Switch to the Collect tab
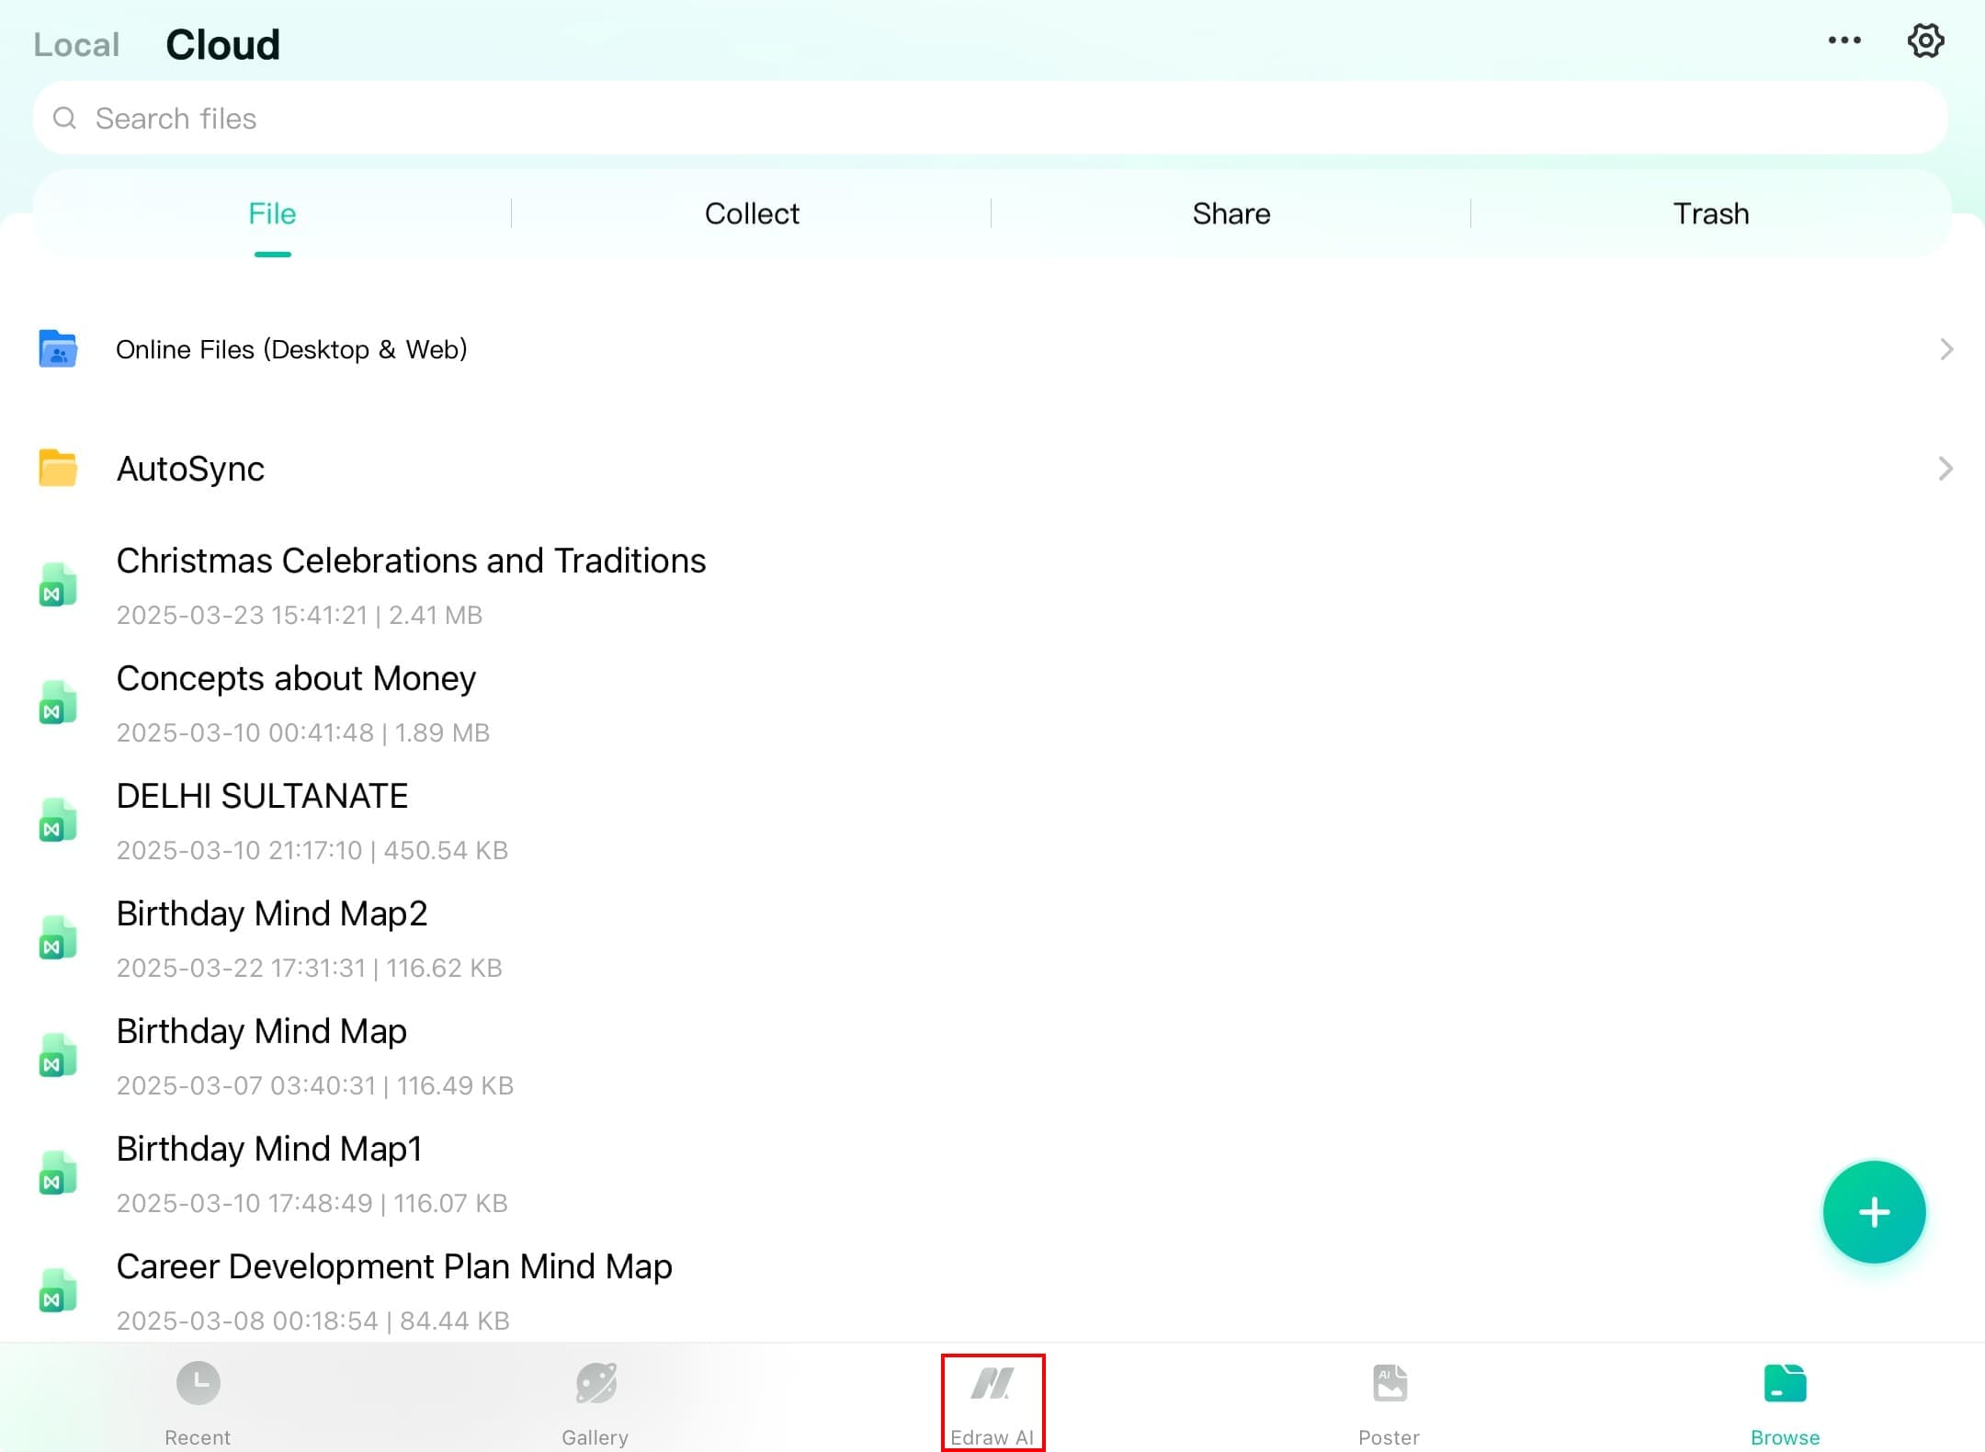Viewport: 1985px width, 1452px height. coord(752,214)
